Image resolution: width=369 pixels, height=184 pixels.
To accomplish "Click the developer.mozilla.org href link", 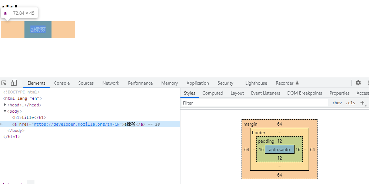I will (77, 124).
